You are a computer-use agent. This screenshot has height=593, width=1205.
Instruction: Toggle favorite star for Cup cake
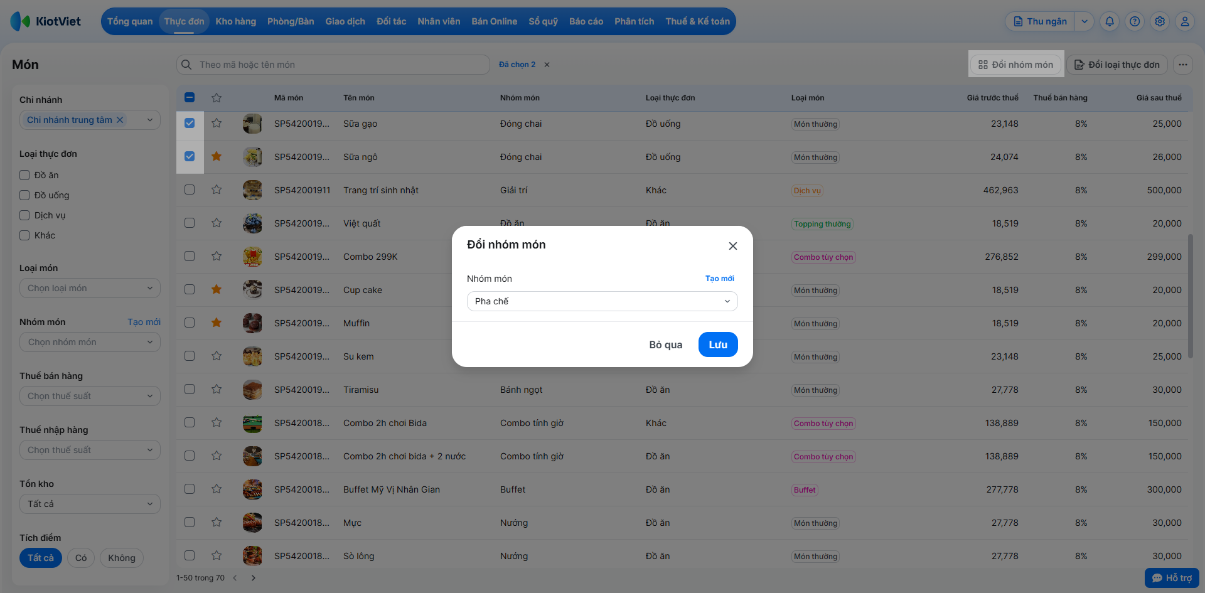point(217,289)
